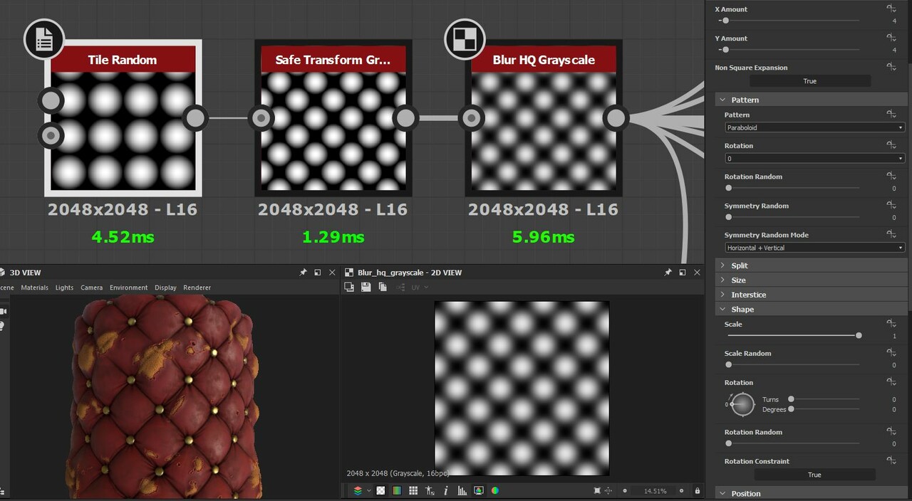
Task: Close the 2D View panel
Action: (698, 273)
